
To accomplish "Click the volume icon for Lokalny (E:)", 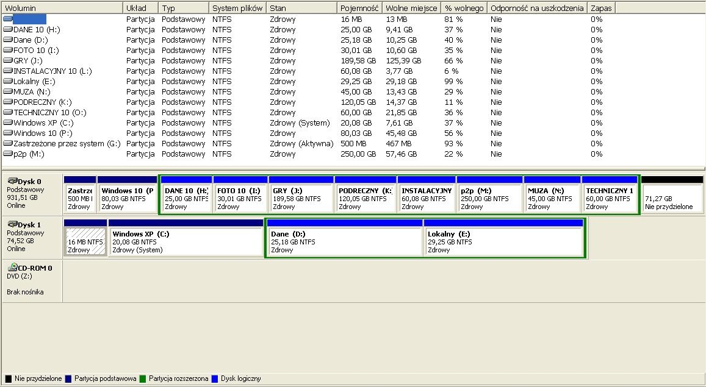I will tap(8, 81).
